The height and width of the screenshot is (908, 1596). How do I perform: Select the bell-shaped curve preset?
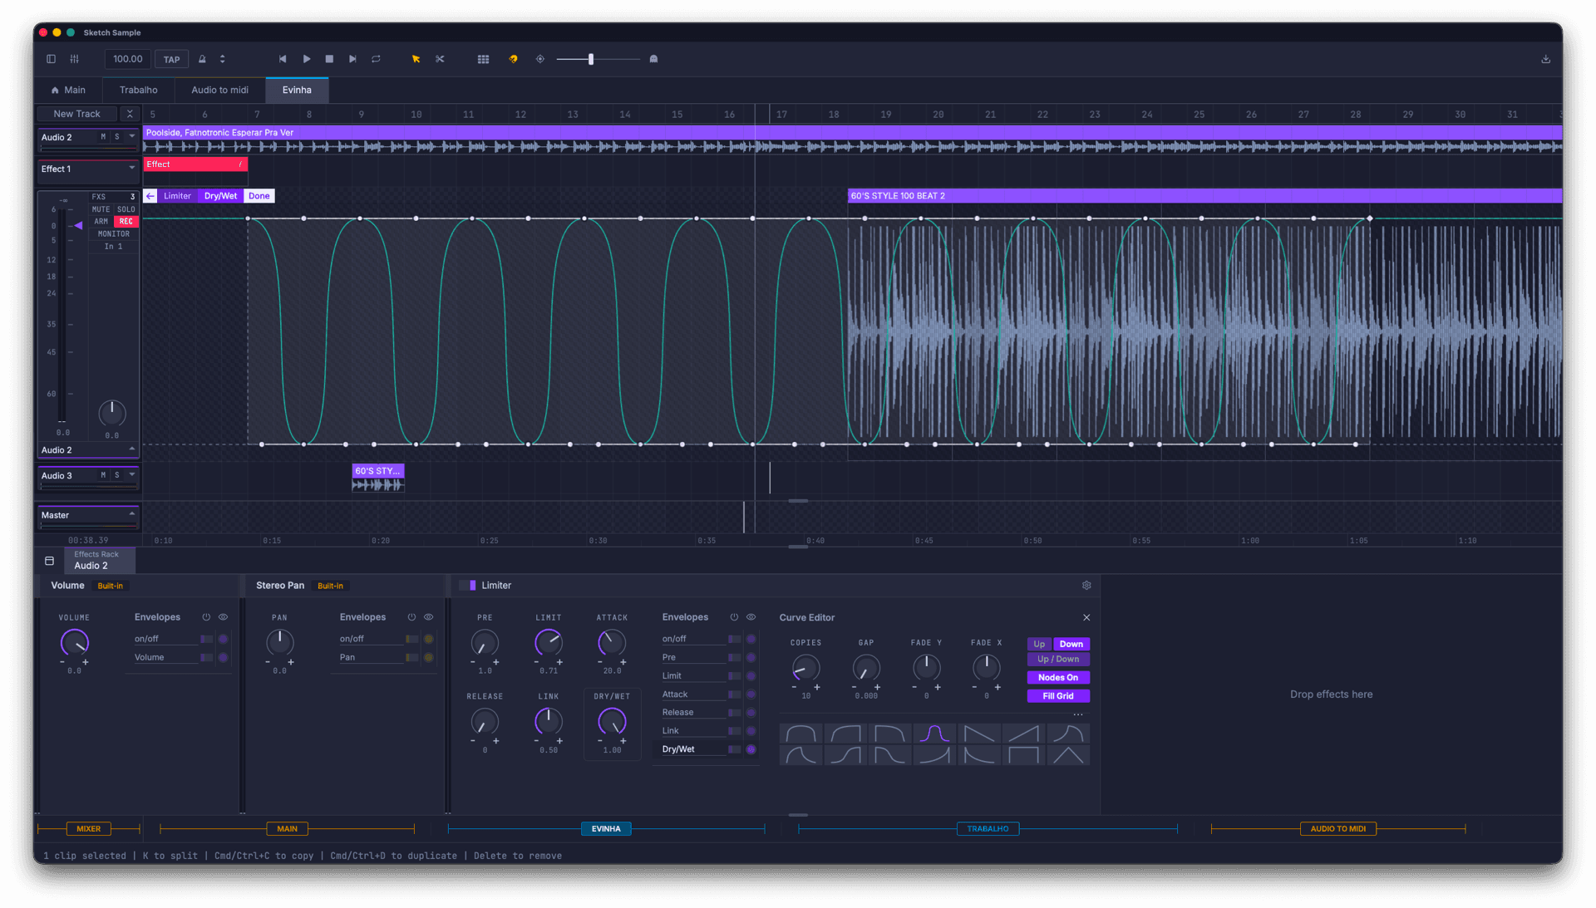[x=934, y=734]
